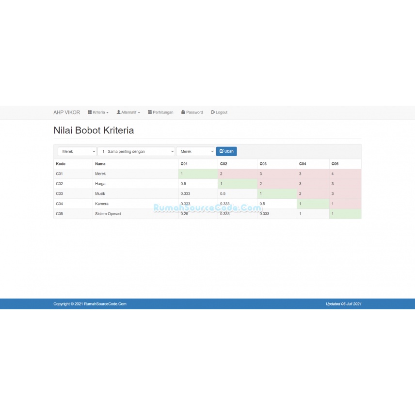This screenshot has width=415, height=415.
Task: Click the green 1 cell in Sistem Operasi row
Action: (345, 214)
